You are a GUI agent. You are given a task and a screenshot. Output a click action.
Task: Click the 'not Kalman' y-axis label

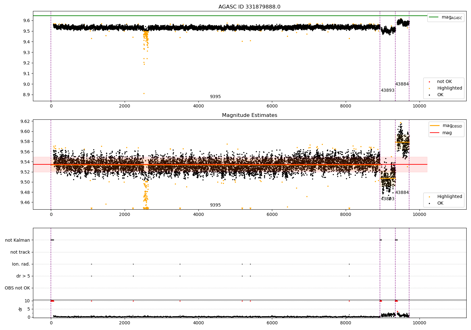point(18,240)
